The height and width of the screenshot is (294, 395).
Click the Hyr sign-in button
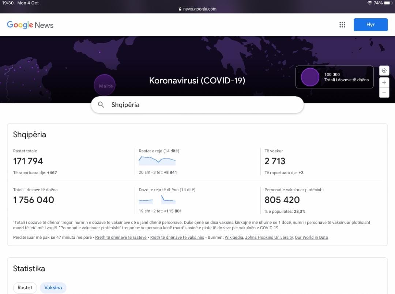pyautogui.click(x=370, y=25)
